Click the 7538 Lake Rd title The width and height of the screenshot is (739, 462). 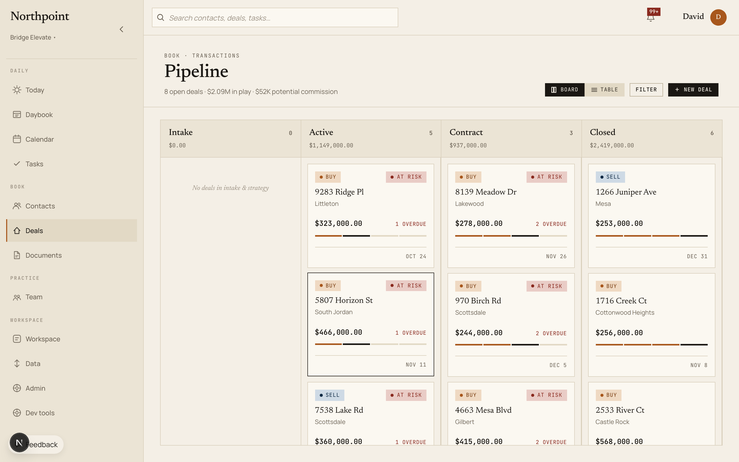point(339,410)
